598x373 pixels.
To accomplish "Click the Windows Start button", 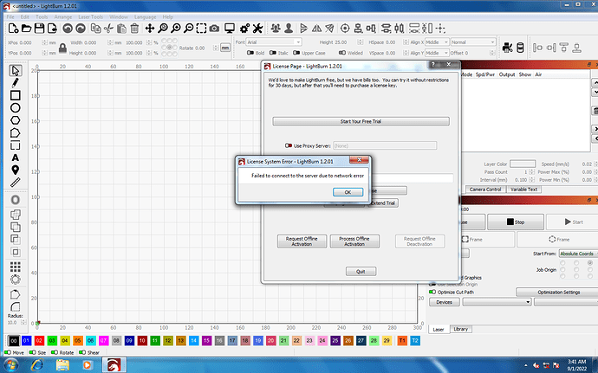I will pyautogui.click(x=10, y=365).
